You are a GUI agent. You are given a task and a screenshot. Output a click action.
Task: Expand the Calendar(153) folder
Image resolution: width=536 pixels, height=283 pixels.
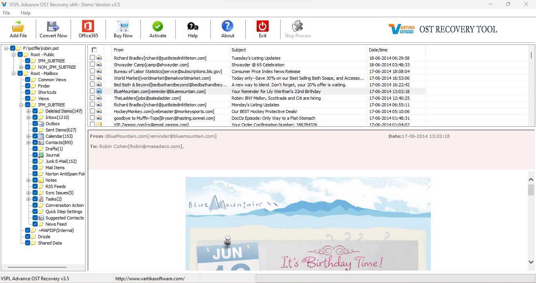coord(29,136)
